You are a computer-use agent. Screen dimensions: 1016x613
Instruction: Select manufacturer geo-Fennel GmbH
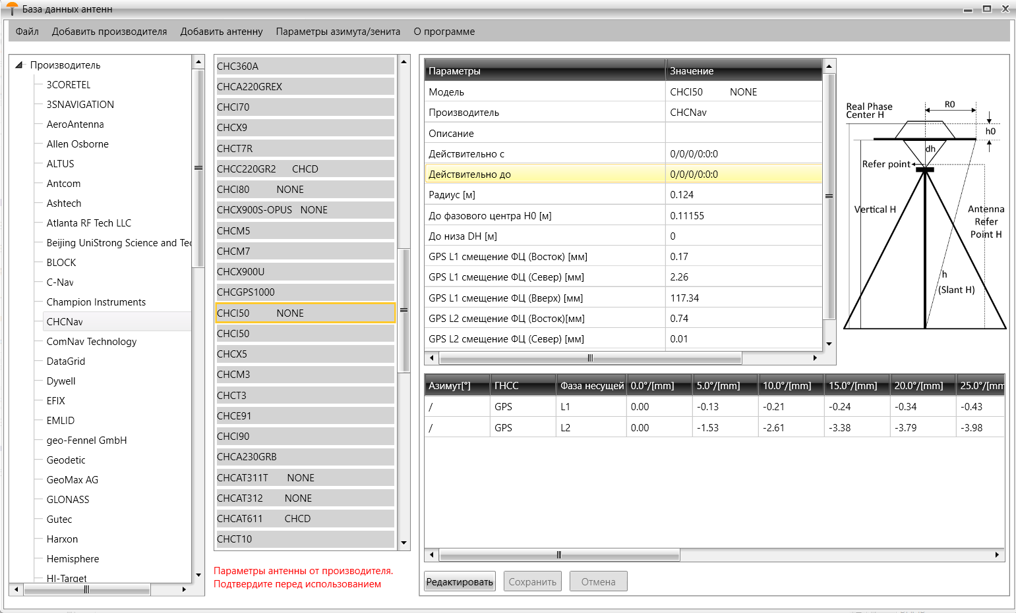(x=87, y=440)
